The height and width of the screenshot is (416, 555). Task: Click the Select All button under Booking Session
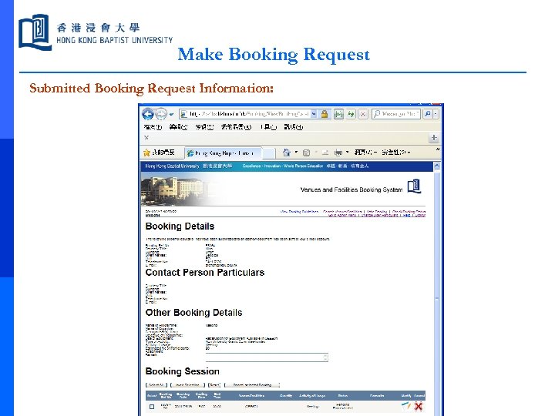[156, 385]
